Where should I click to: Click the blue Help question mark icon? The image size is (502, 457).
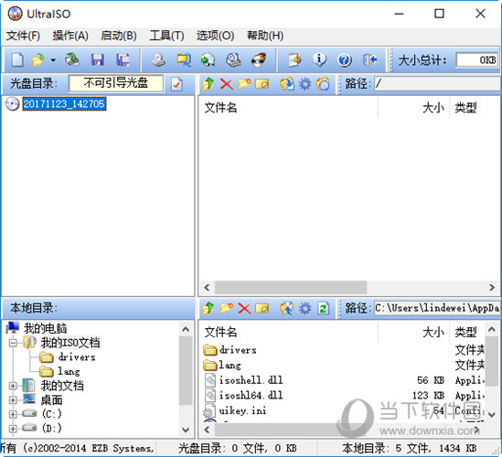pos(345,59)
